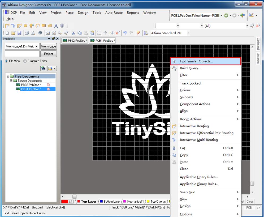Image resolution: width=264 pixels, height=217 pixels.
Task: Click the red Top Layer color swatch
Action: [79, 202]
